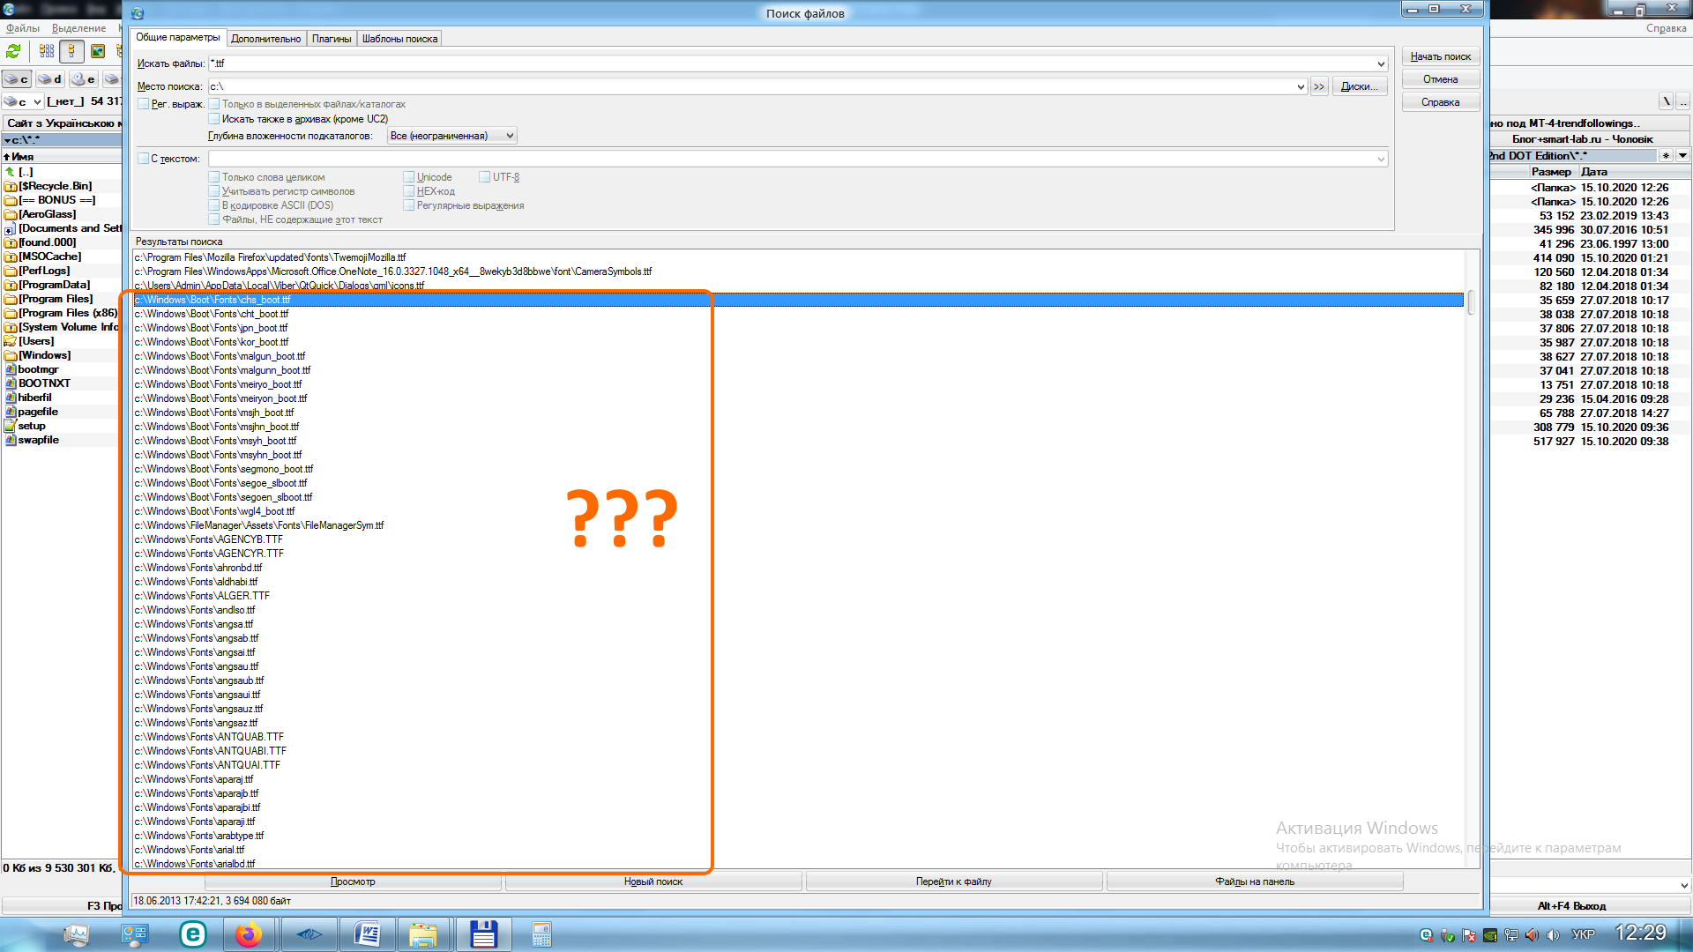Click the 'Файлы на панель' button

tap(1254, 881)
